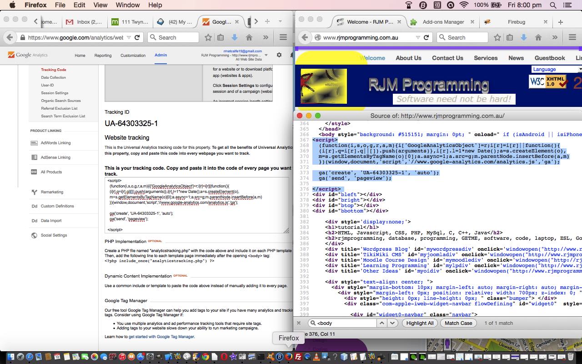Open the Customization tab in Google Analytics
The height and width of the screenshot is (364, 582).
point(133,56)
